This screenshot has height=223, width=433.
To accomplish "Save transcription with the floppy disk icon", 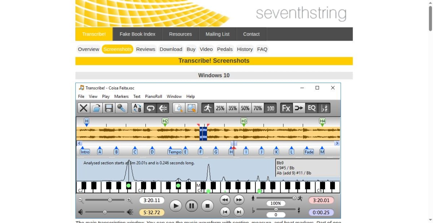I will coord(109,108).
